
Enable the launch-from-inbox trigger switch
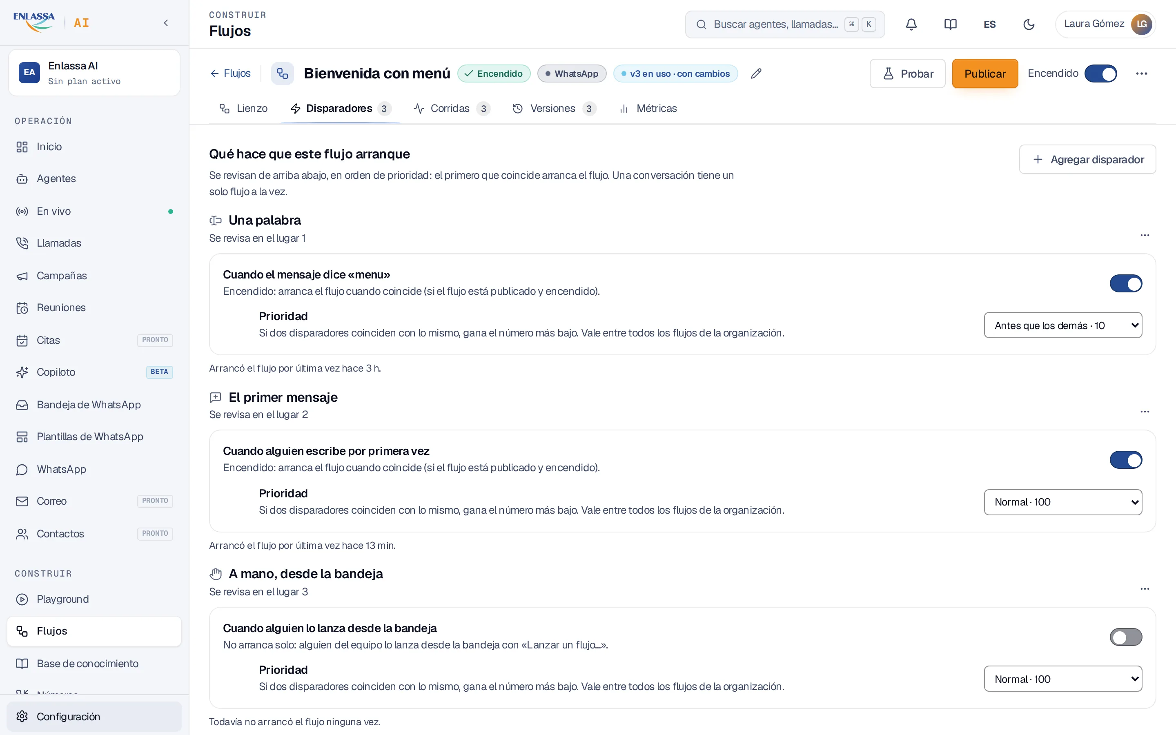(x=1125, y=637)
